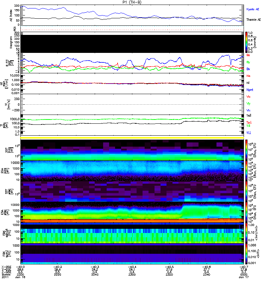Select the blue Npot legend label
264x282 pixels.
[x=249, y=90]
